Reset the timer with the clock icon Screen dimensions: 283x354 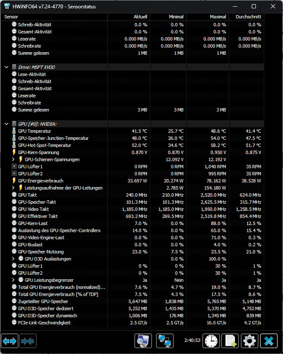pyautogui.click(x=211, y=341)
